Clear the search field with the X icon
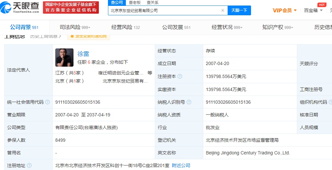 [x=222, y=10]
